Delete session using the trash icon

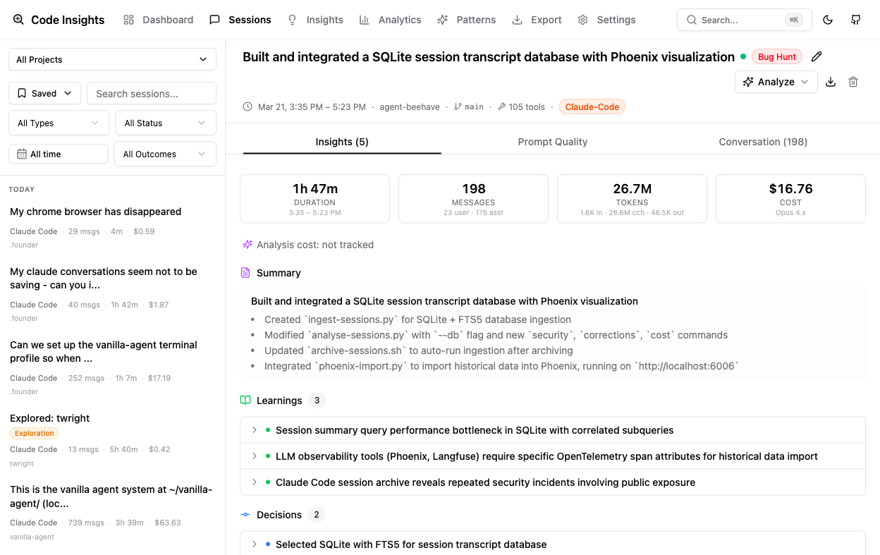[x=853, y=82]
